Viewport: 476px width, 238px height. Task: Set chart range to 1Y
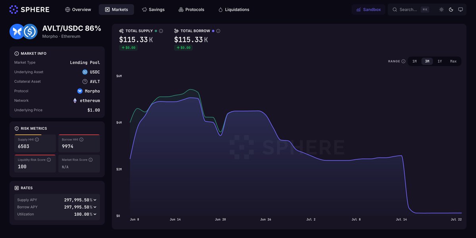[440, 61]
